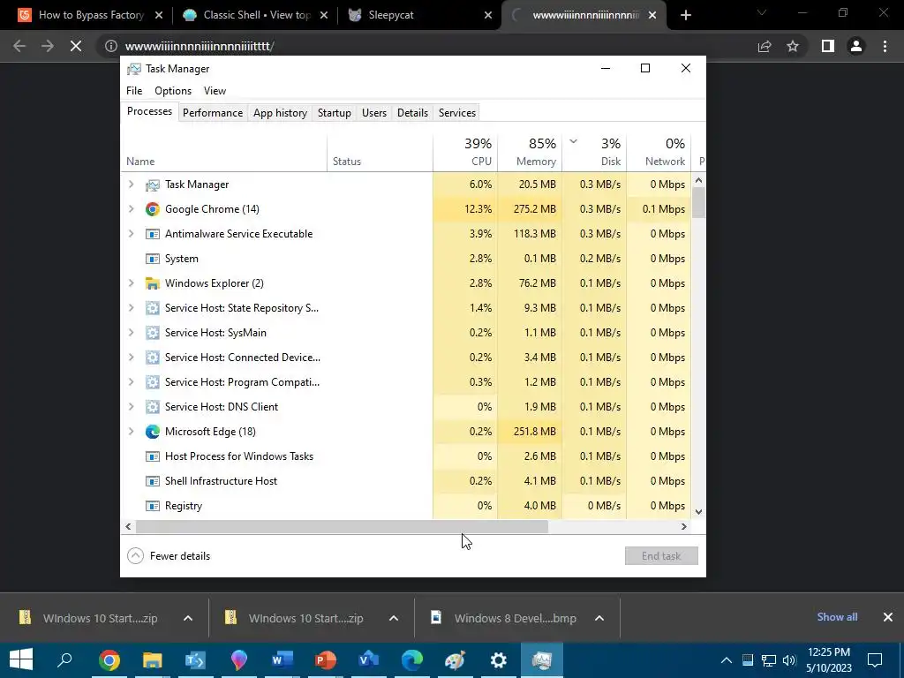Click the Chrome share page icon
Image resolution: width=904 pixels, height=678 pixels.
coord(765,46)
